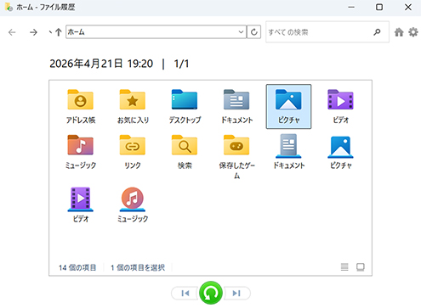421x308 pixels.
Task: Select the ミュージック folder in the second row
Action: coord(81,152)
